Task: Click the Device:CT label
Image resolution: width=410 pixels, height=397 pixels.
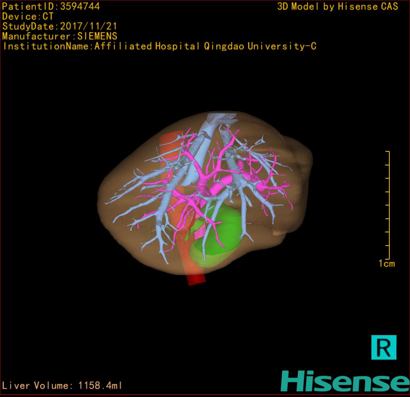Action: point(28,16)
